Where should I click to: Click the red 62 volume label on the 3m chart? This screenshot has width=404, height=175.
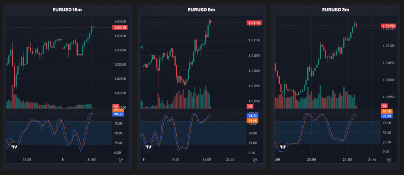click(x=384, y=106)
